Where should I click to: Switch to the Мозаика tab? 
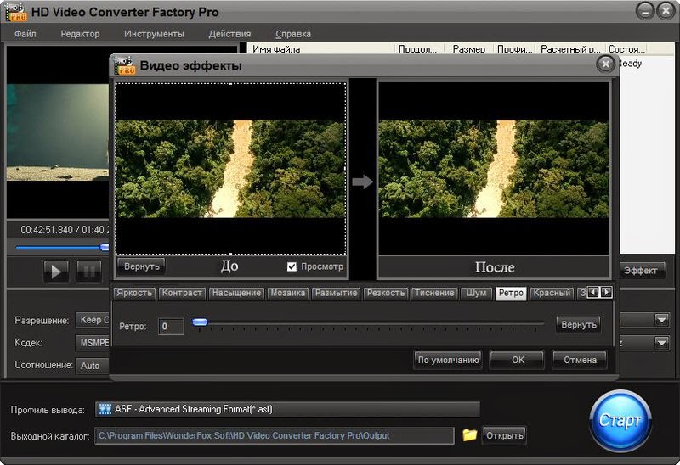287,293
